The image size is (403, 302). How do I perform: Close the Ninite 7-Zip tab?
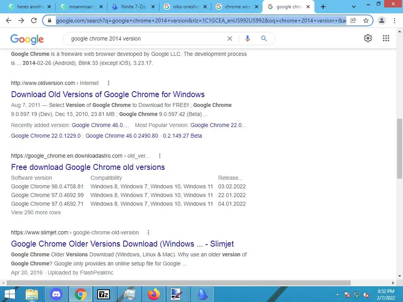coord(153,7)
